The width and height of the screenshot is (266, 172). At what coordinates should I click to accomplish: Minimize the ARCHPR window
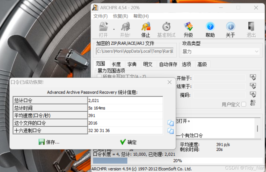click(221, 8)
